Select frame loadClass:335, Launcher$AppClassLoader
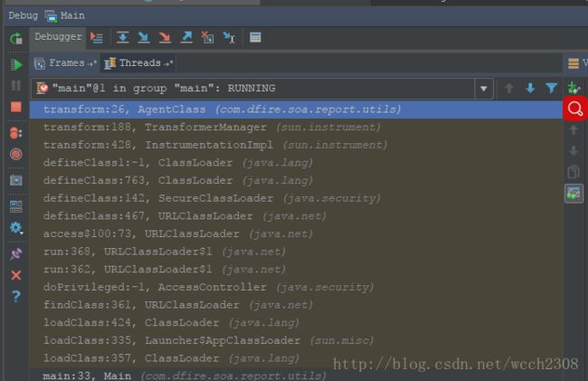Image resolution: width=588 pixels, height=381 pixels. coord(296,340)
